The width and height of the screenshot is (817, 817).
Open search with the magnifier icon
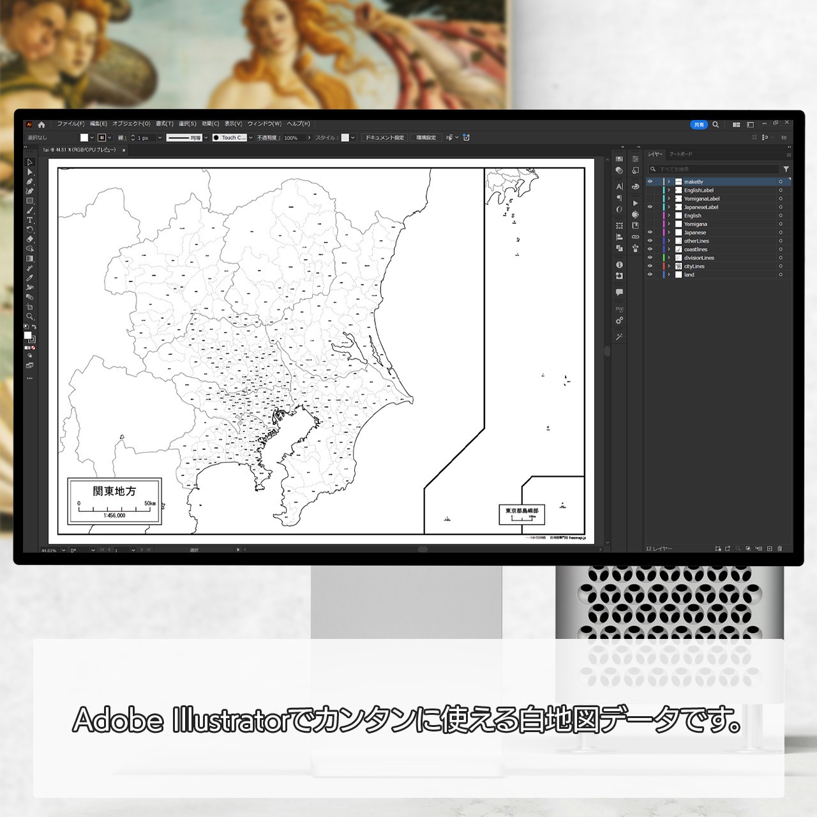point(716,124)
